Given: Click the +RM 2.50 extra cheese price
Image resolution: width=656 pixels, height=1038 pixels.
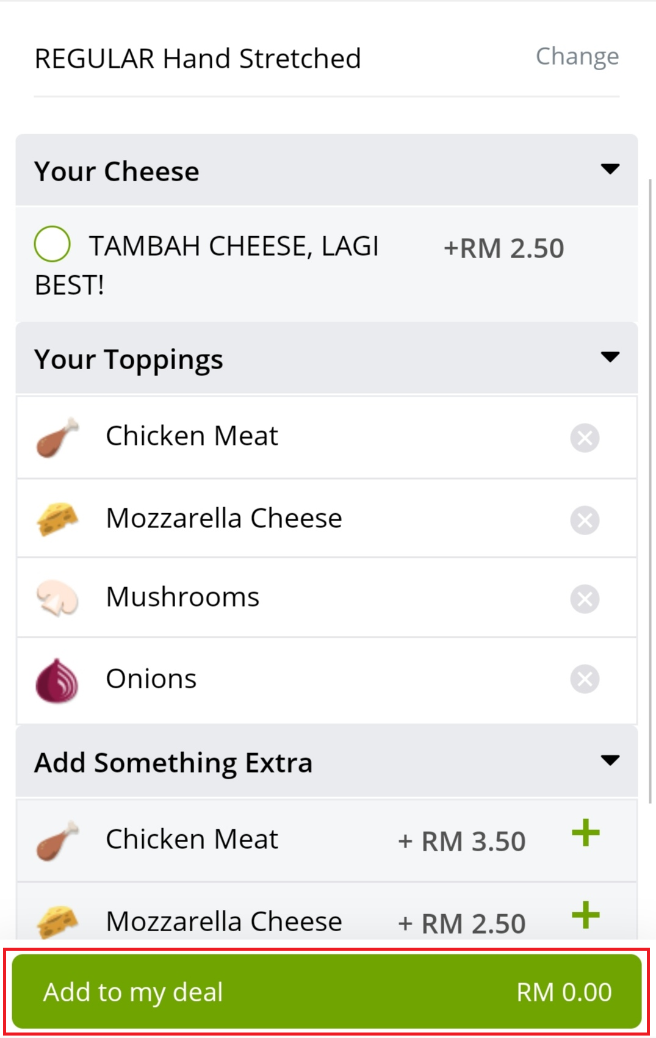Looking at the screenshot, I should point(503,248).
